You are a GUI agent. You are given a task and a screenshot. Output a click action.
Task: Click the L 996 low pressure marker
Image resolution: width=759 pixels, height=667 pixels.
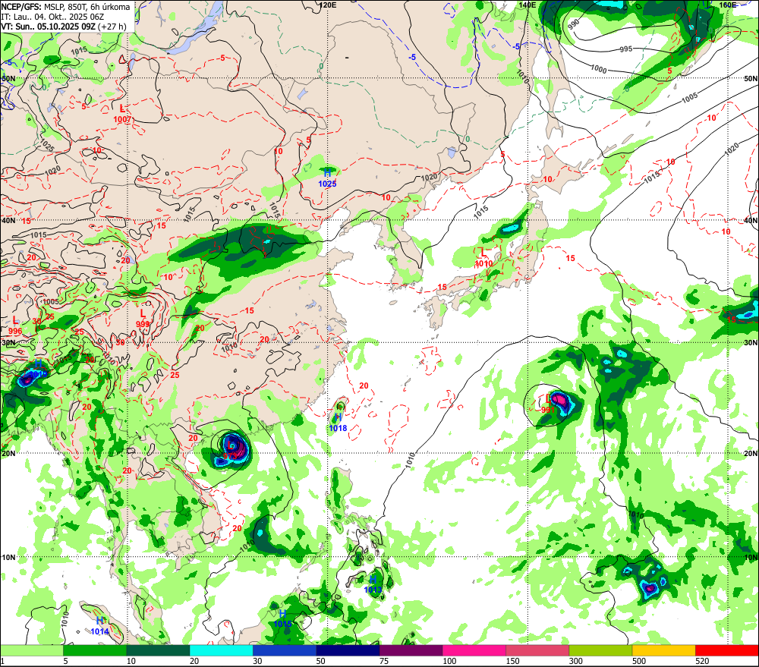tap(15, 326)
